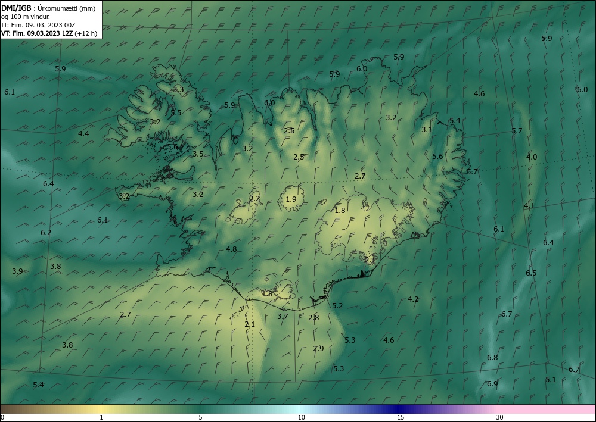Click the 6.8 value in the southeast sea
Image resolution: width=596 pixels, height=422 pixels.
492,358
